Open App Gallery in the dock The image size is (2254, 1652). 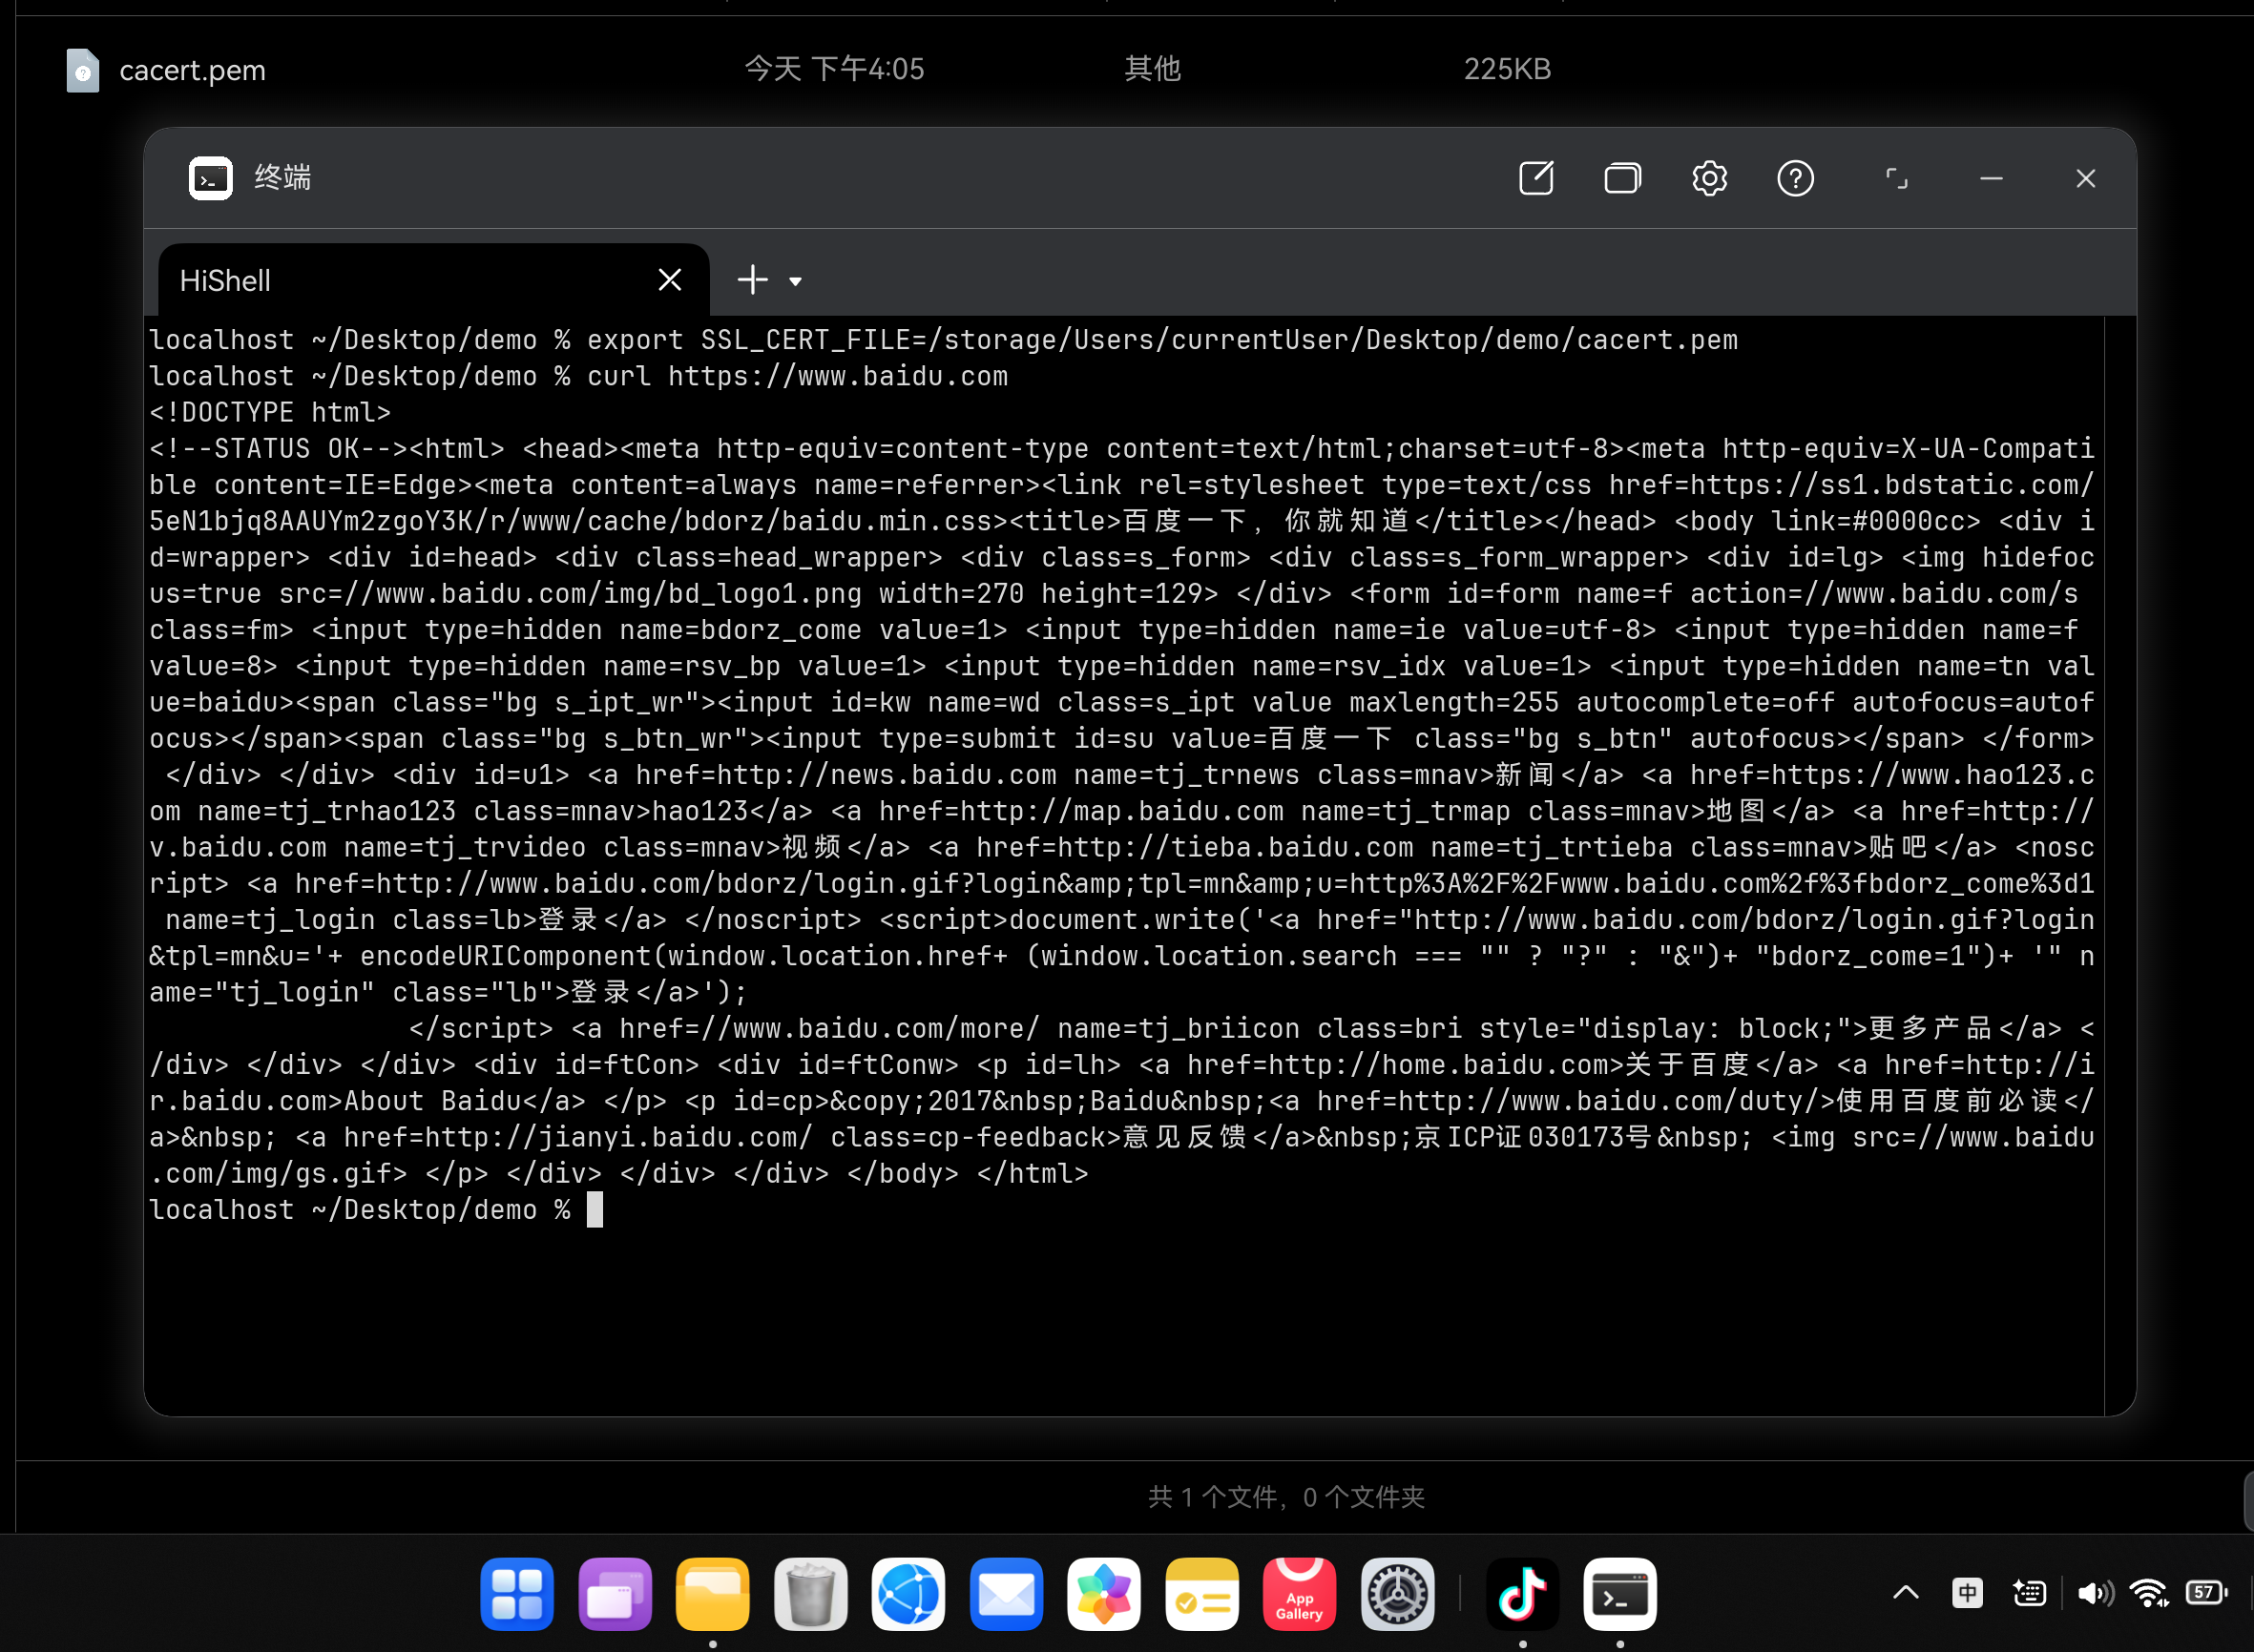1299,1594
